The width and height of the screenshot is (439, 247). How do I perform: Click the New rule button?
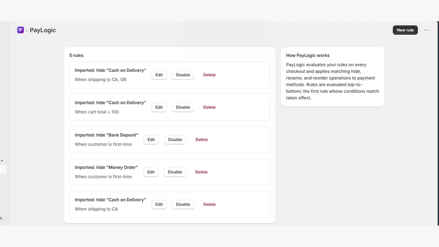pos(405,30)
